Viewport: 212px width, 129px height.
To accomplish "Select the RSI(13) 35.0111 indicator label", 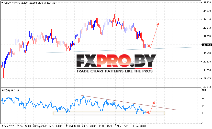I will pyautogui.click(x=10, y=90).
